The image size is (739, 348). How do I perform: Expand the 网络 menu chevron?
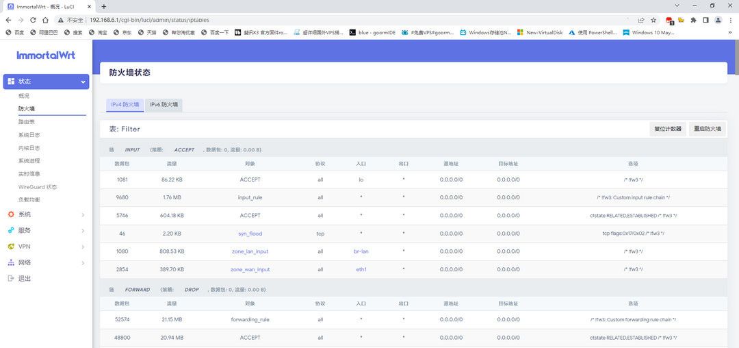pos(83,262)
